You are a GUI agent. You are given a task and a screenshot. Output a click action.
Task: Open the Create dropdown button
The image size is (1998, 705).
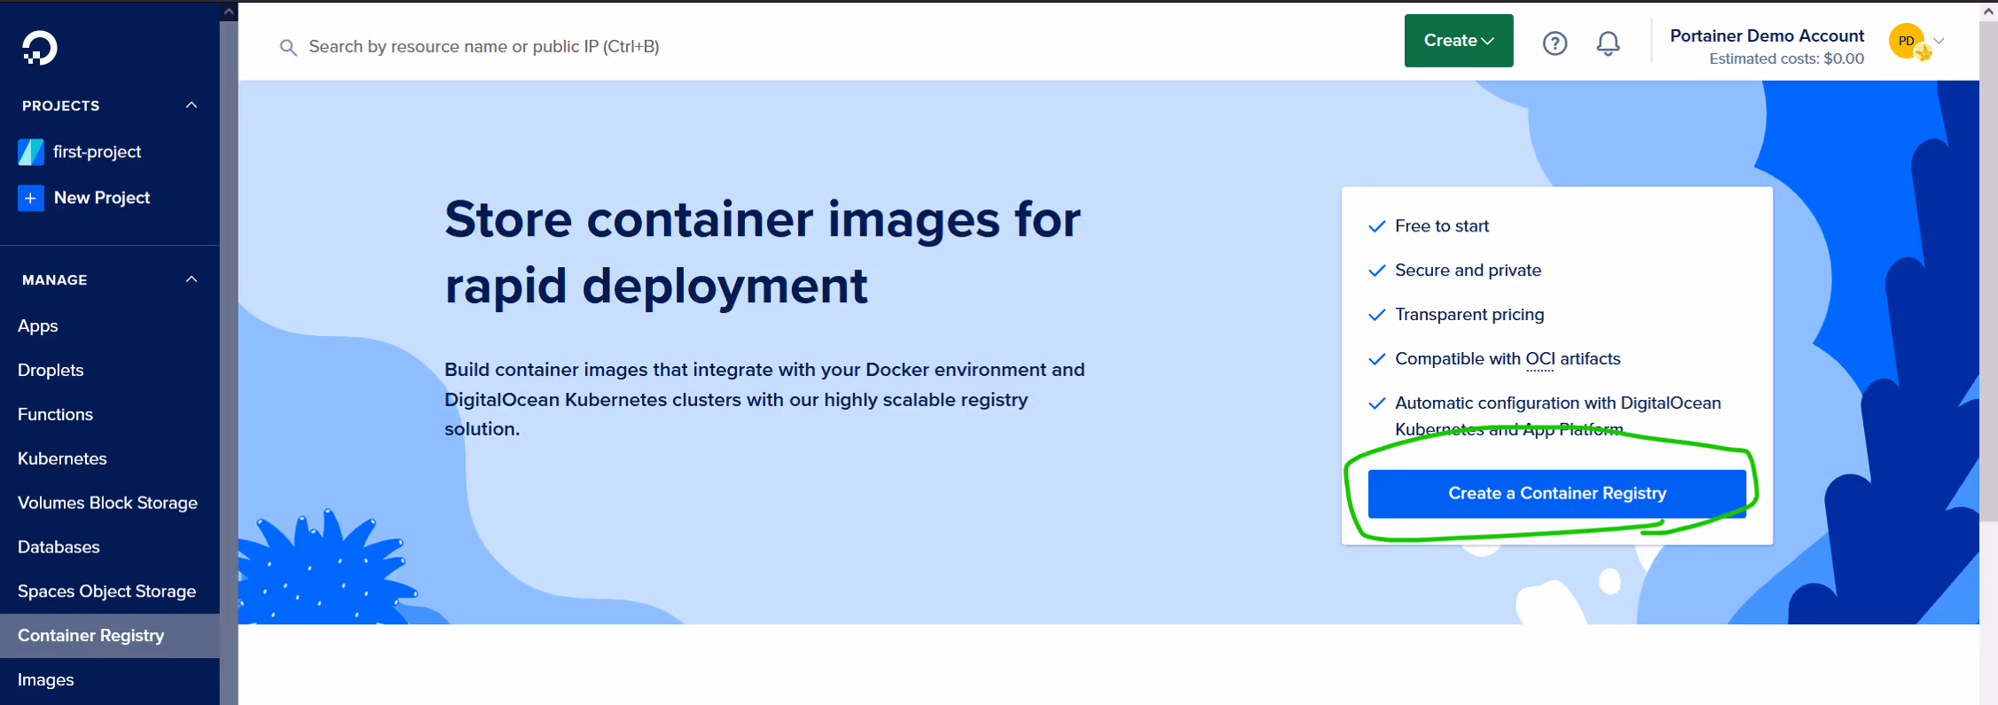1459,41
